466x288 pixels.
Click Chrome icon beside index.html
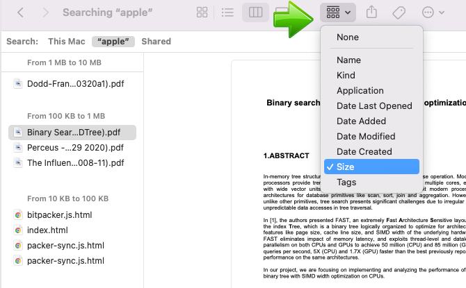[x=18, y=230]
